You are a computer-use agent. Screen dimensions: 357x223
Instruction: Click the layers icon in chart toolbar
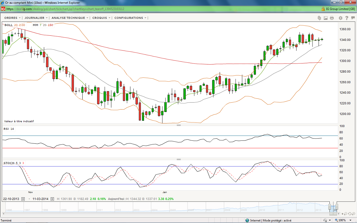319,18
